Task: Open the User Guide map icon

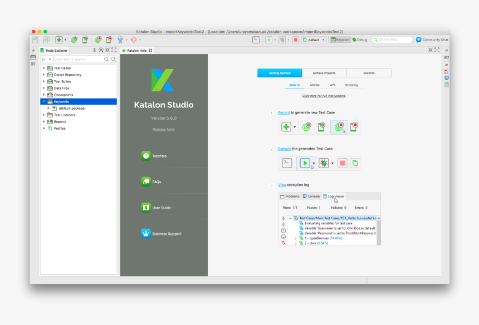Action: (146, 208)
